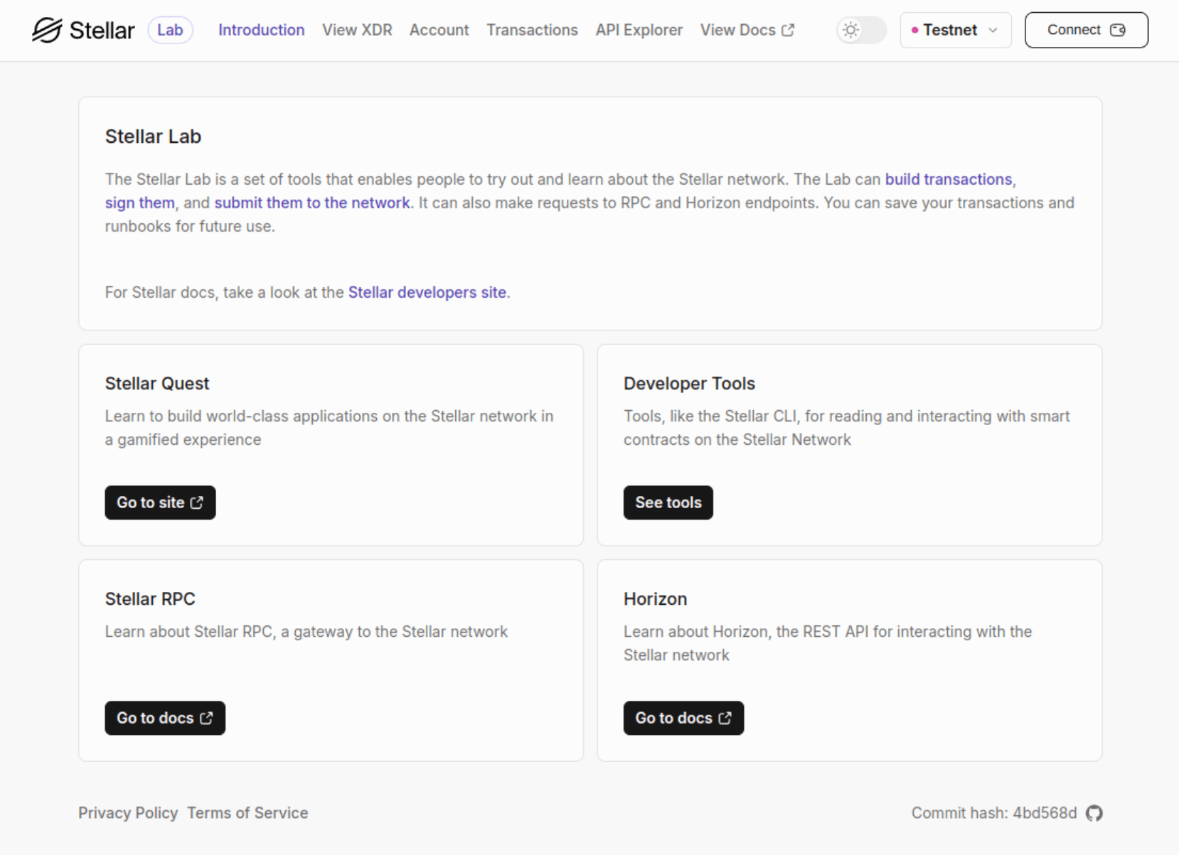1179x855 pixels.
Task: Click the Stellar RPC card title
Action: 150,599
